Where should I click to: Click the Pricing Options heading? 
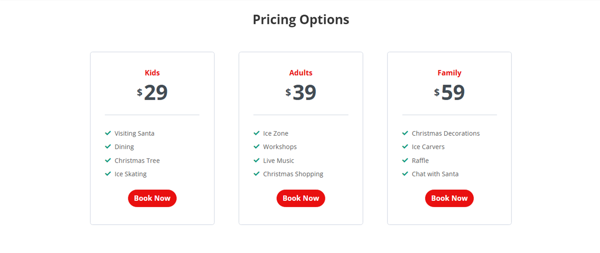coord(301,19)
